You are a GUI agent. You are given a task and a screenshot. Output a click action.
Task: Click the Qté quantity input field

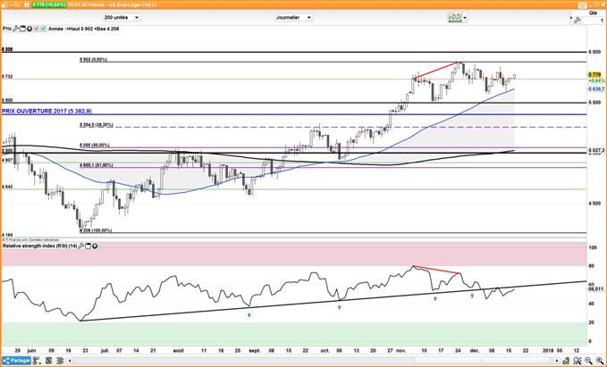coord(593,21)
